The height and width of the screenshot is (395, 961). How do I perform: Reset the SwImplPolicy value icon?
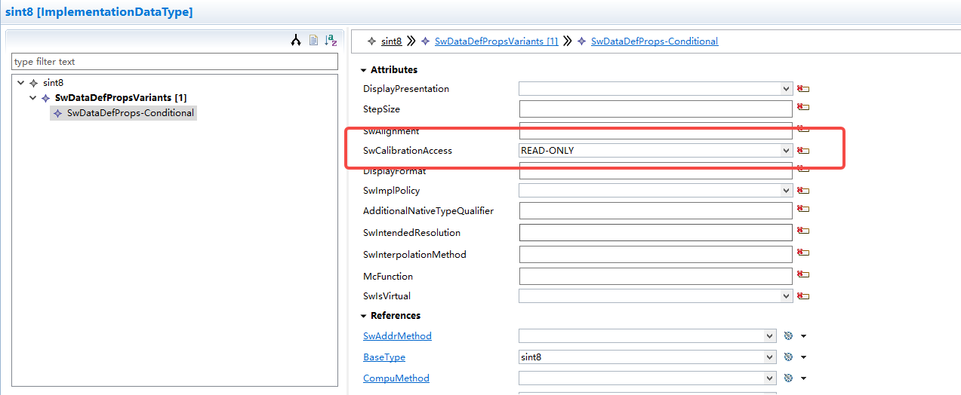point(803,191)
